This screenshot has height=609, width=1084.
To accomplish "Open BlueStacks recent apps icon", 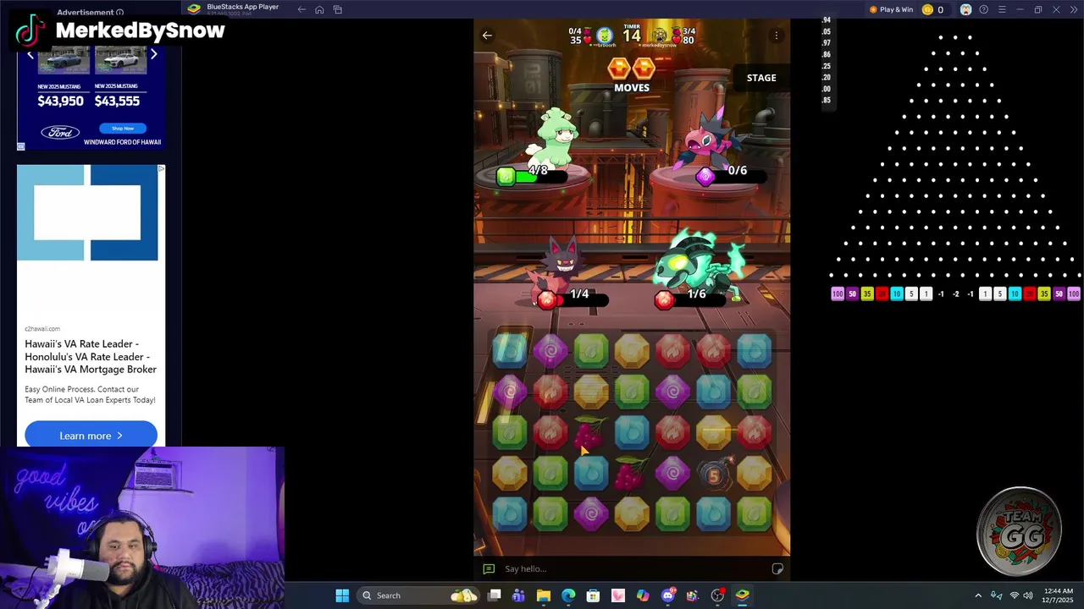I will click(338, 9).
